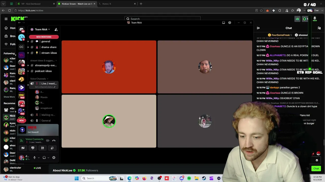Image resolution: width=325 pixels, height=182 pixels.
Task: Open Steam from the taskbar
Action: click(x=204, y=178)
